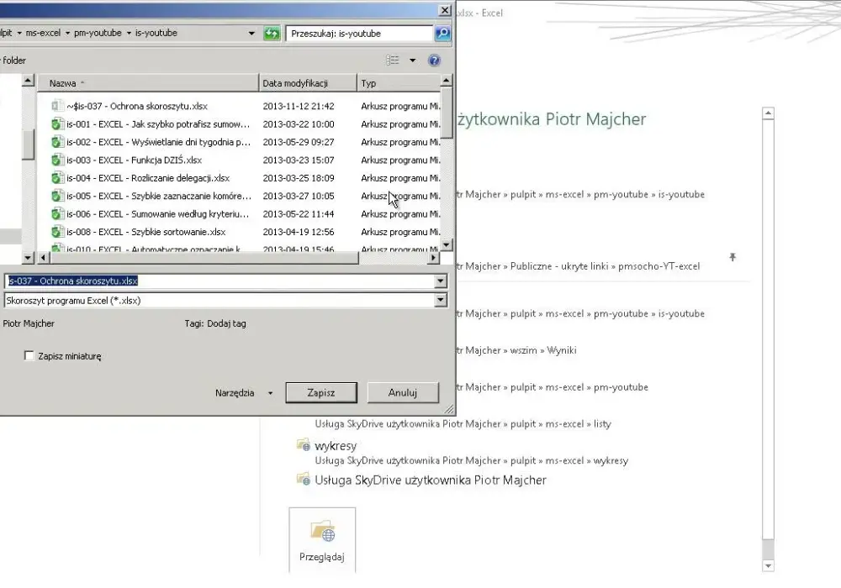
Task: Toggle Zapisz miniaturę checkbox
Action: coord(29,355)
